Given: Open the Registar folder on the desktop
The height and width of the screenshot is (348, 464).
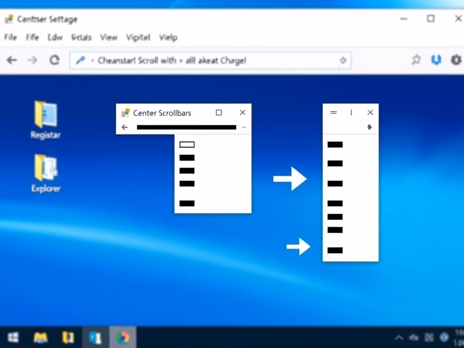Looking at the screenshot, I should click(x=45, y=119).
